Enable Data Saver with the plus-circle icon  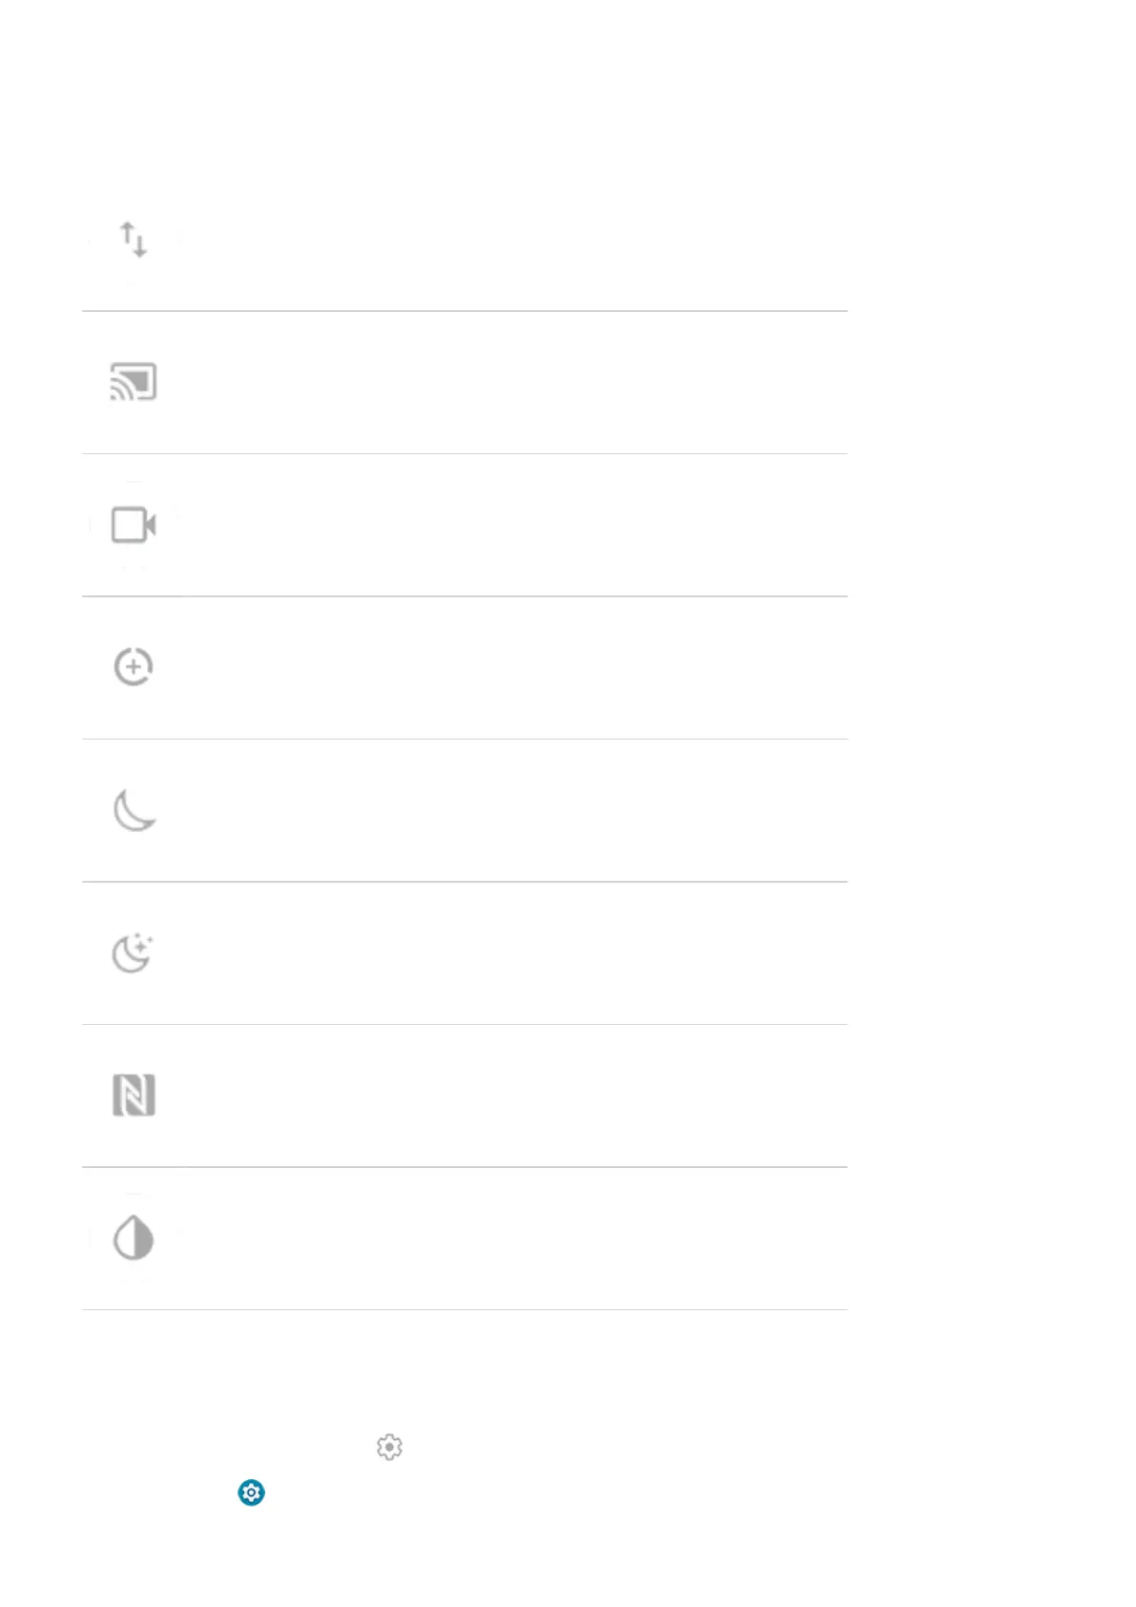point(134,667)
